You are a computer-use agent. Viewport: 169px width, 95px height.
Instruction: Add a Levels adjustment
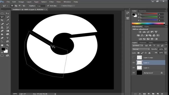click(144, 32)
